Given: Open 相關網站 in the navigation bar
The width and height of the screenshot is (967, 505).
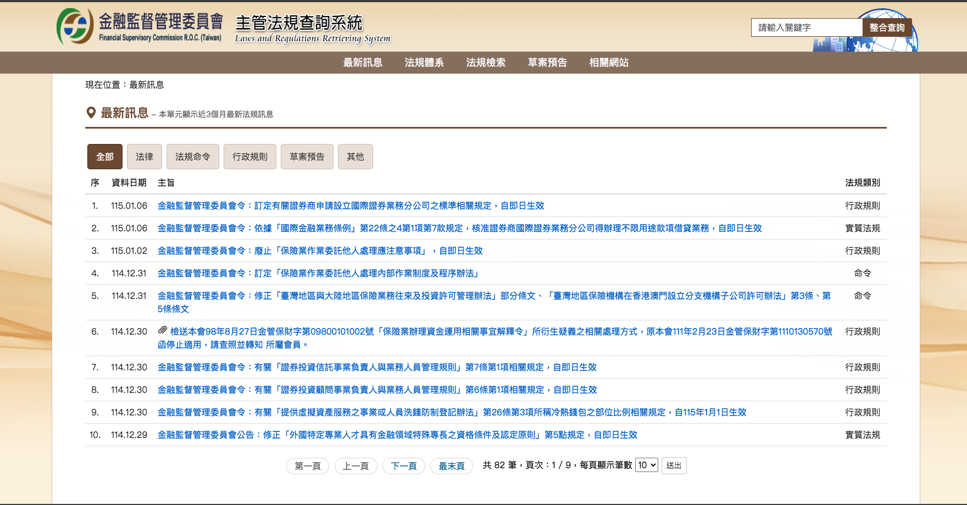Looking at the screenshot, I should click(609, 63).
